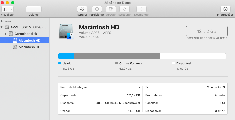The height and width of the screenshot is (120, 235).
Task: Remove volume with the minus button
Action: pyautogui.click(x=37, y=9)
